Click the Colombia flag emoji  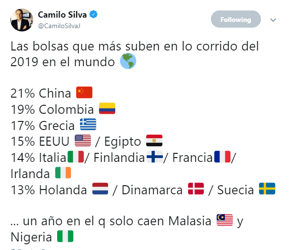click(x=107, y=109)
